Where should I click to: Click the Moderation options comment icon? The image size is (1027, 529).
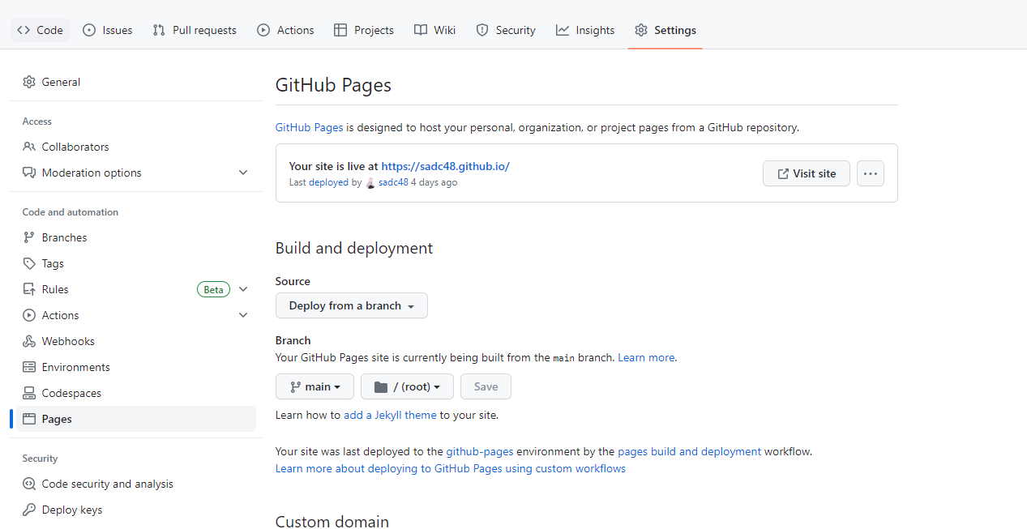pyautogui.click(x=29, y=173)
